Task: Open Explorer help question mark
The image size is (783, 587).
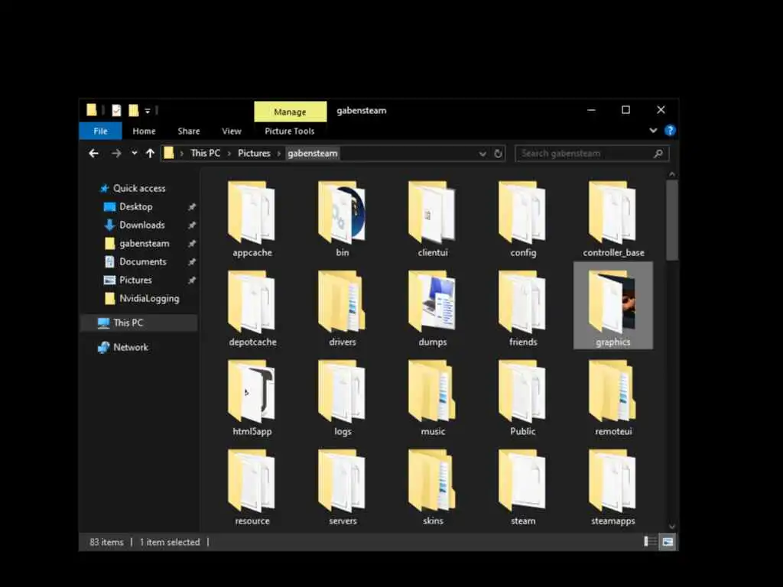Action: 670,131
